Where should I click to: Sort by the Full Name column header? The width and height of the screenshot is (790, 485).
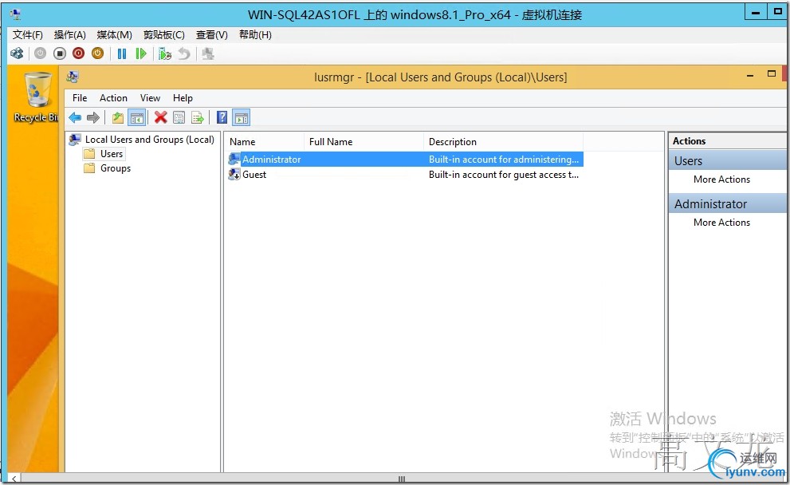coord(364,142)
